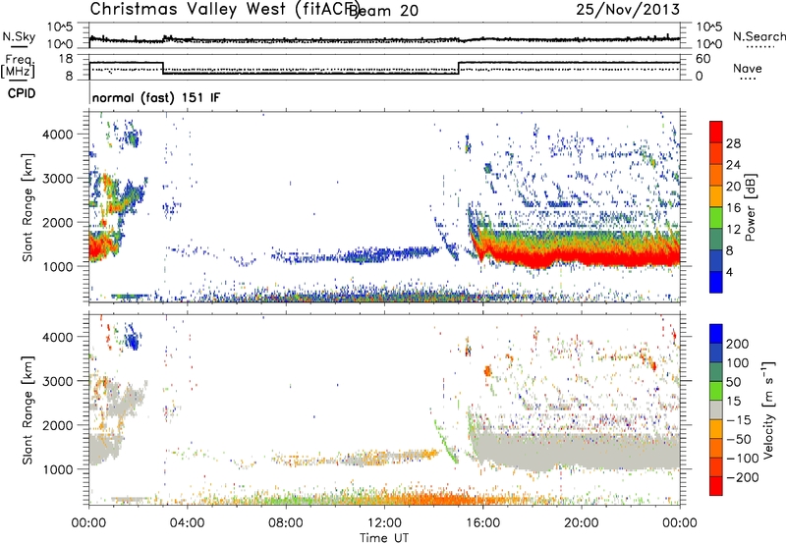Click the 'Power [dB]' colorbar label
The height and width of the screenshot is (544, 786).
[751, 207]
